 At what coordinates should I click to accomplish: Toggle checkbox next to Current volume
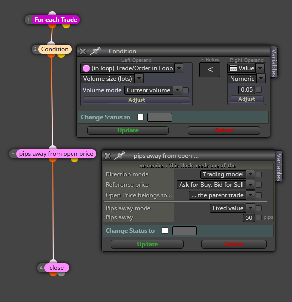(x=186, y=90)
